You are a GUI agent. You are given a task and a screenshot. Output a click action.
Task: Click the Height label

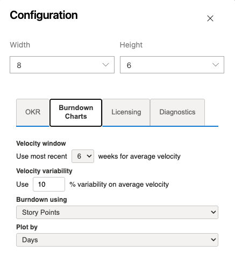[x=131, y=45]
